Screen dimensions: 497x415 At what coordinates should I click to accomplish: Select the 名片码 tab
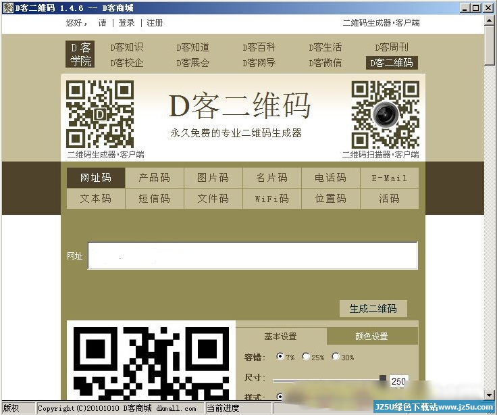point(272,177)
